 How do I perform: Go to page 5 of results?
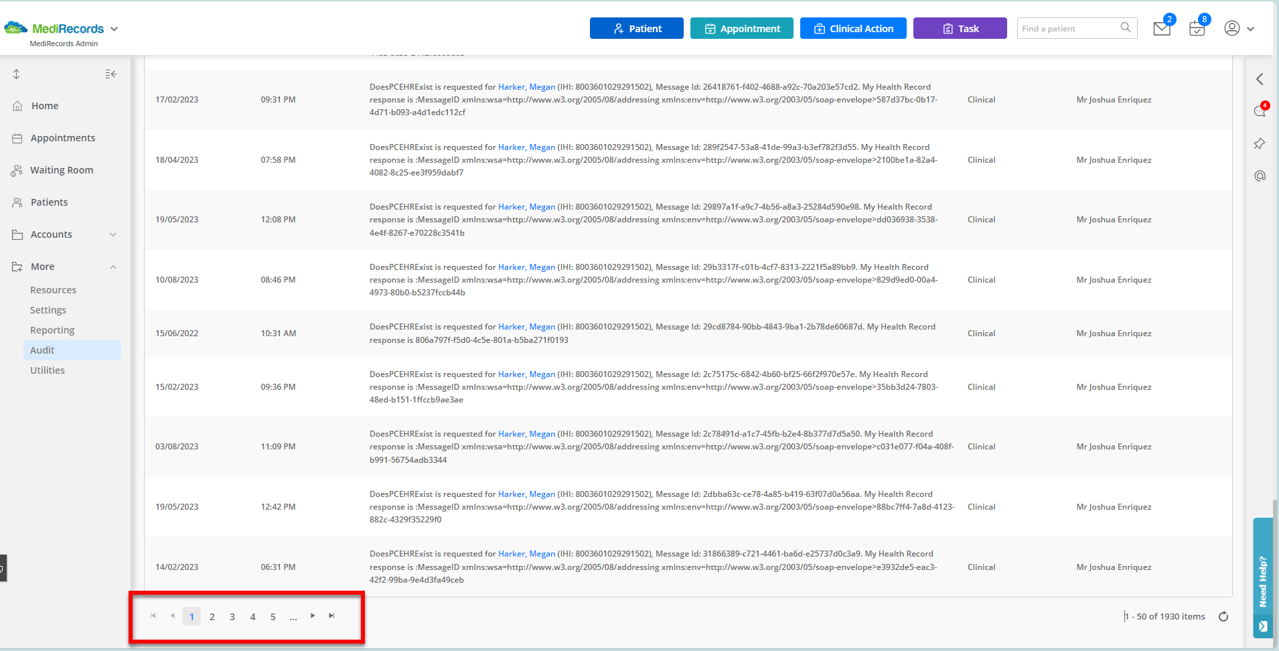pyautogui.click(x=273, y=617)
